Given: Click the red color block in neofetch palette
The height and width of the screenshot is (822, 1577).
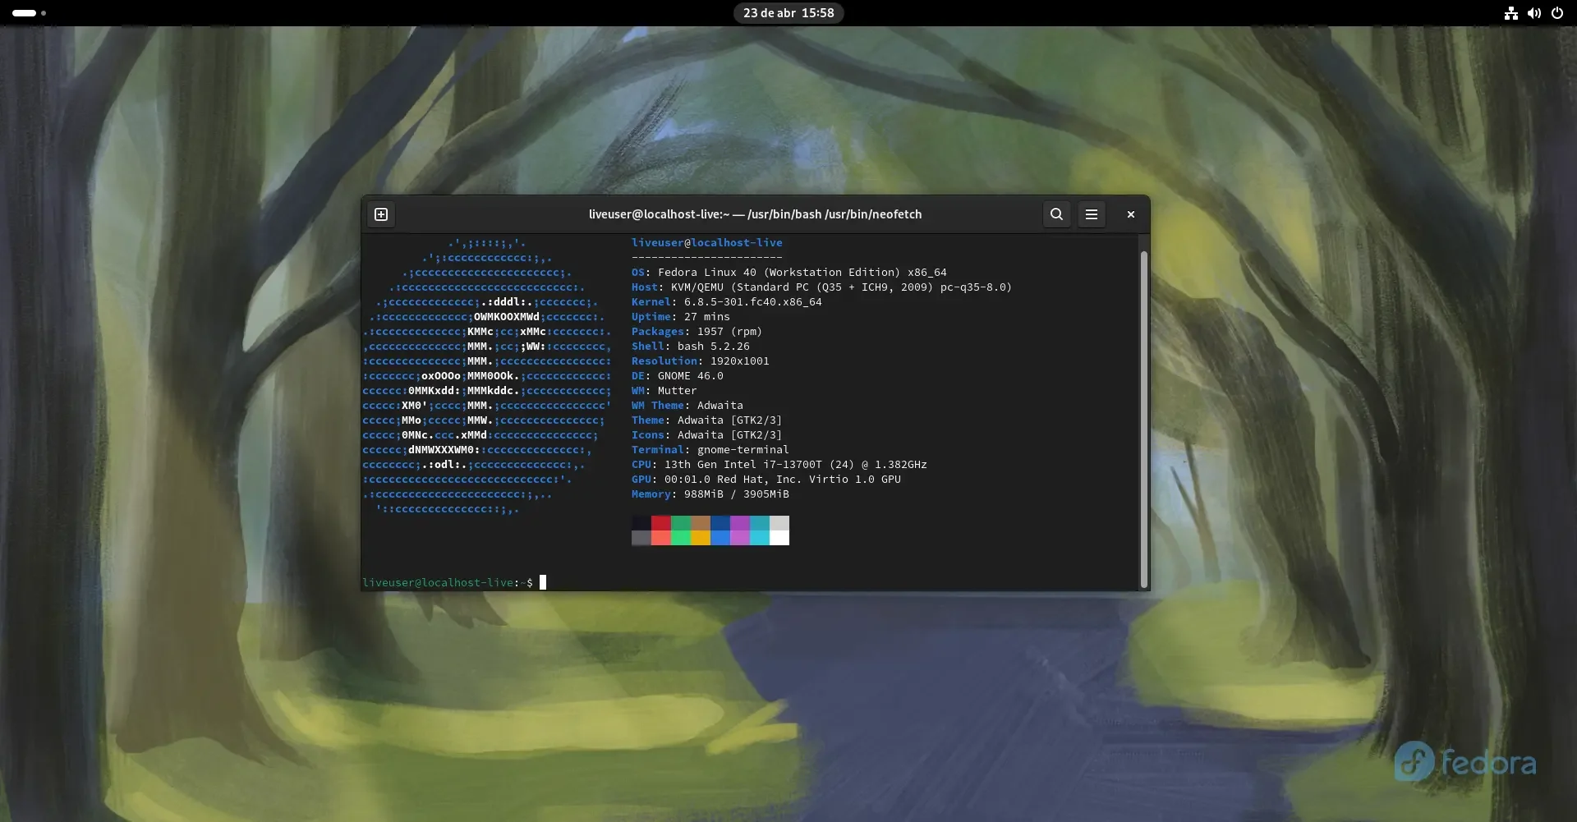Looking at the screenshot, I should click(661, 523).
